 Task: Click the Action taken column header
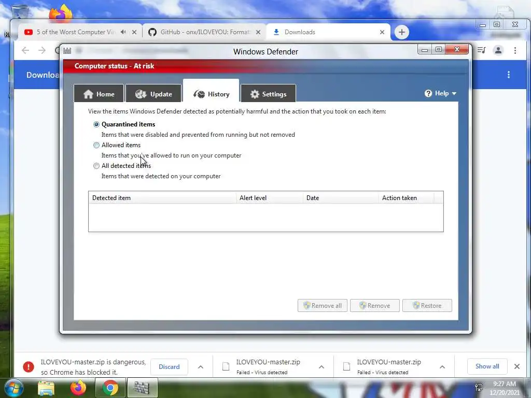[x=406, y=197]
